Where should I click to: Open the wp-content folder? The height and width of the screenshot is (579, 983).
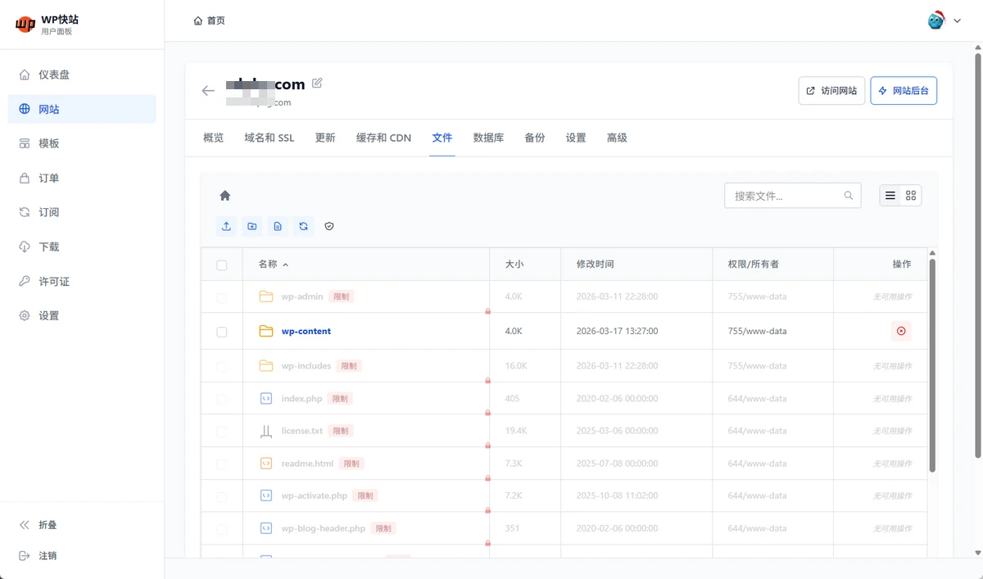point(306,332)
